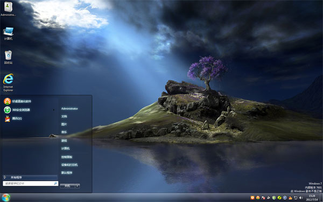Viewport: 323px width, 202px height.
Task: Launch 360安全浏览器 from the Start menu
Action: tap(17, 110)
